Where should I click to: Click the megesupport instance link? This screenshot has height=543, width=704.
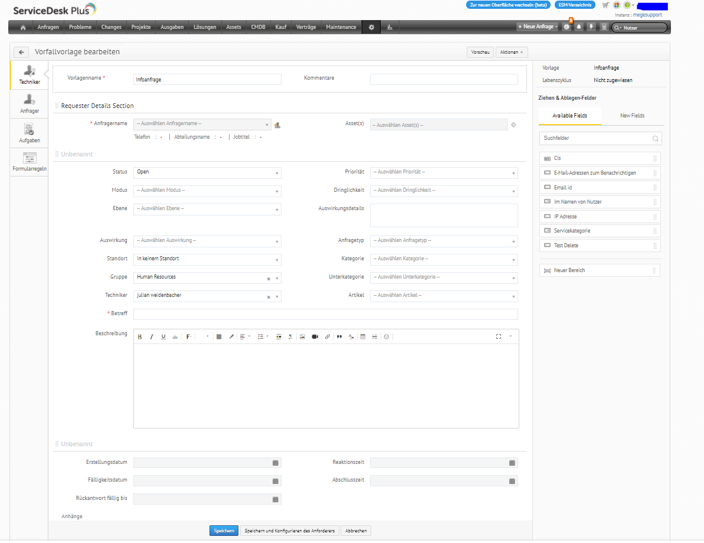[x=647, y=15]
